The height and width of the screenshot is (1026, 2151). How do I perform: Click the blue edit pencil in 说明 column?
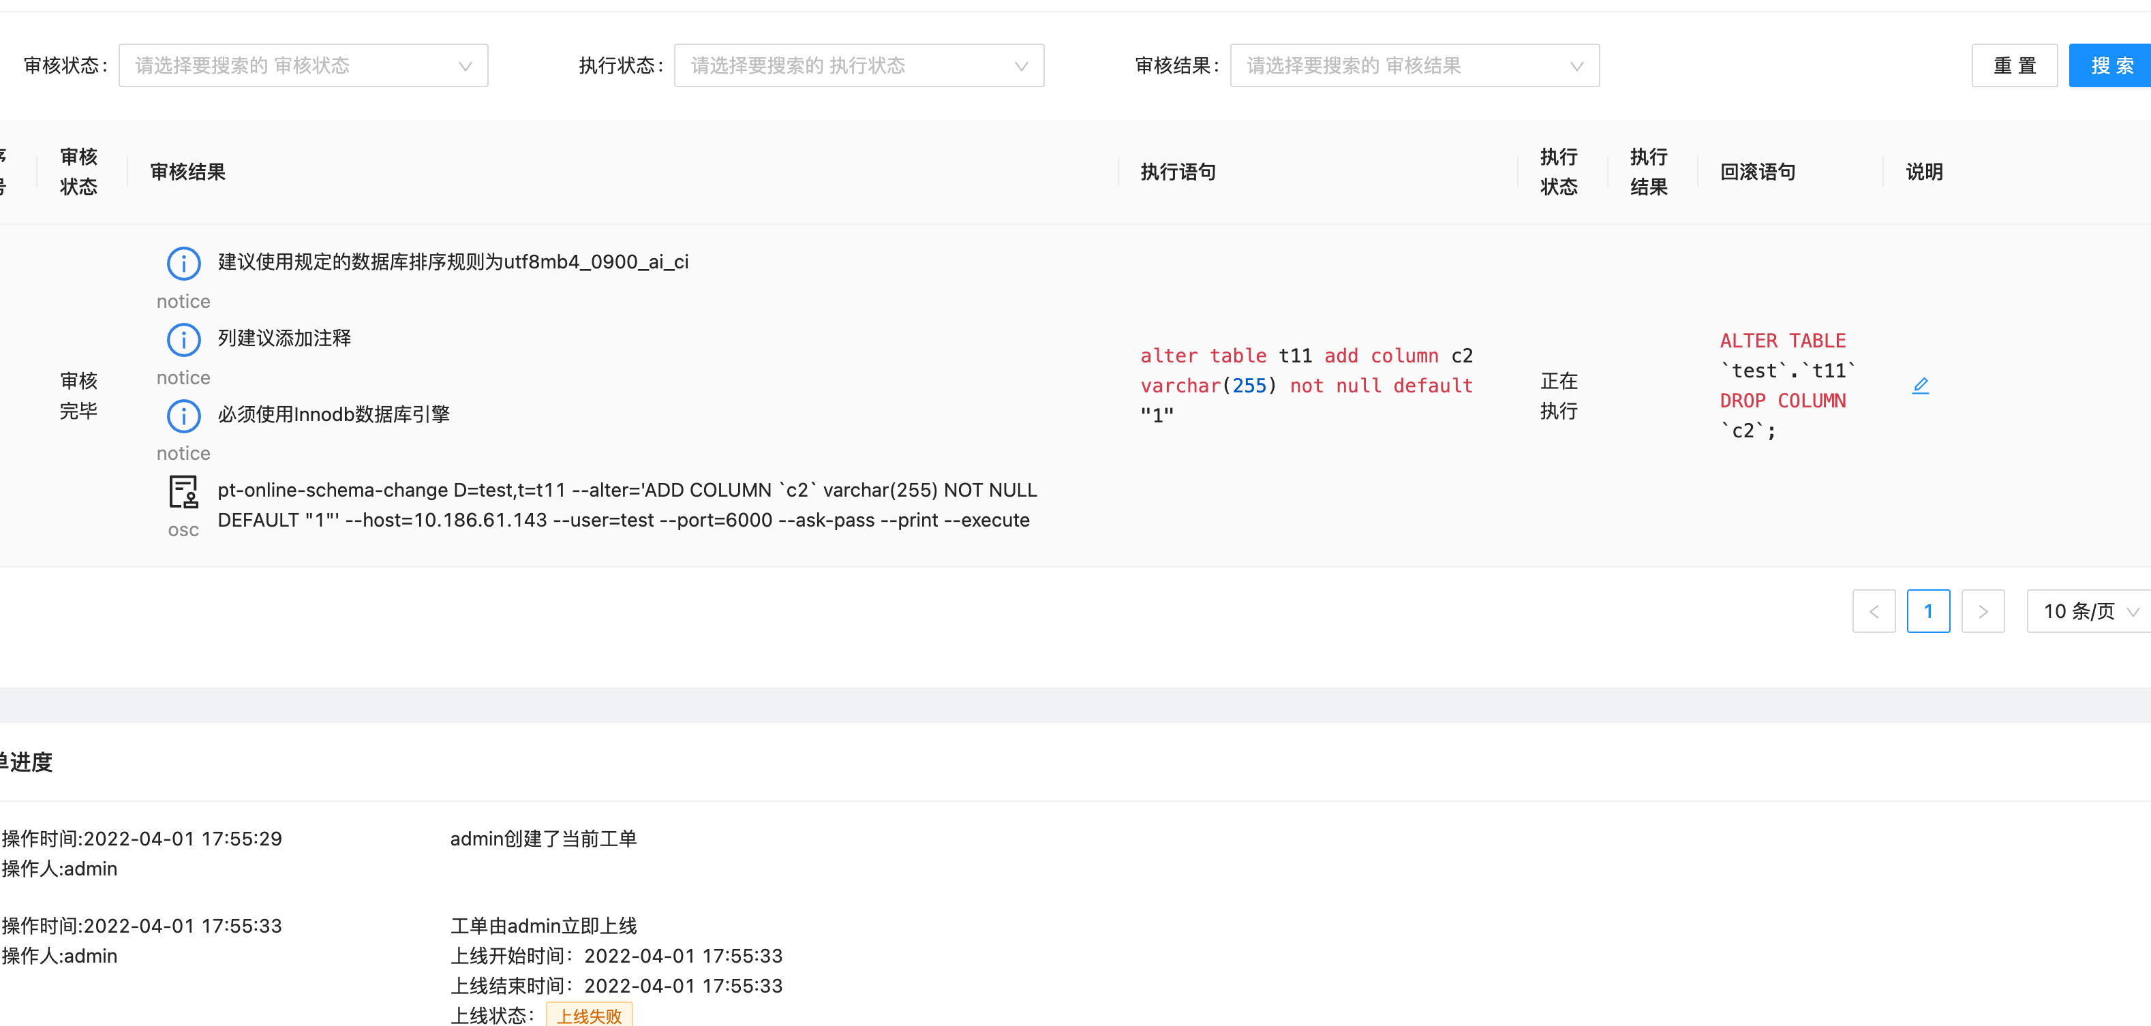(1921, 385)
